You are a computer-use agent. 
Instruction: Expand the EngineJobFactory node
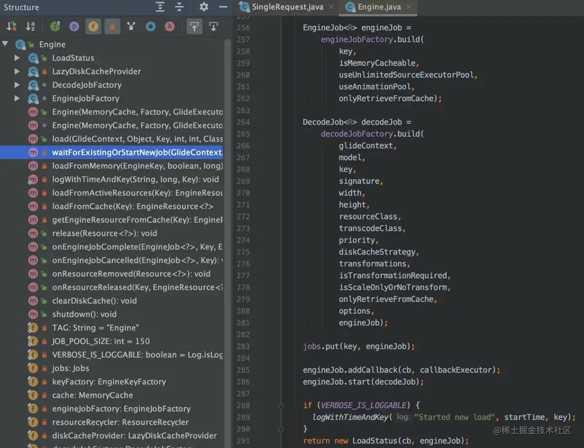18,99
